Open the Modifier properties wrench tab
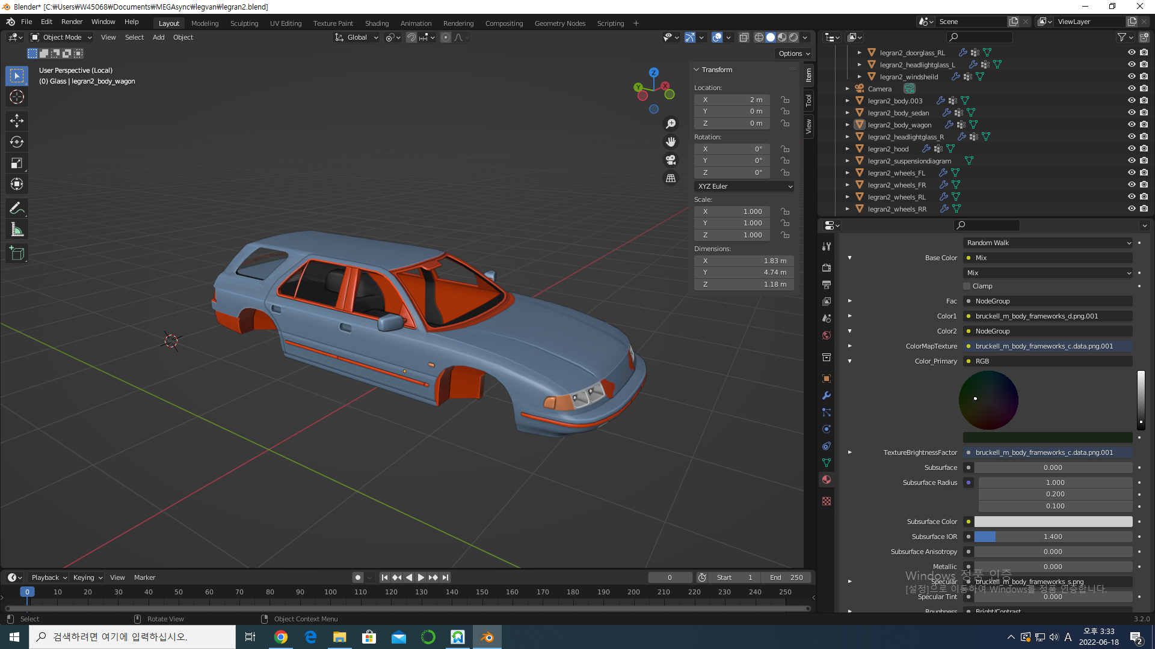The height and width of the screenshot is (649, 1155). click(827, 395)
